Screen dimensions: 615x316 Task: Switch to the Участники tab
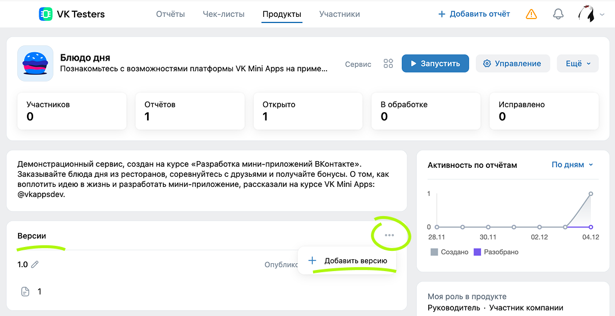click(x=339, y=14)
